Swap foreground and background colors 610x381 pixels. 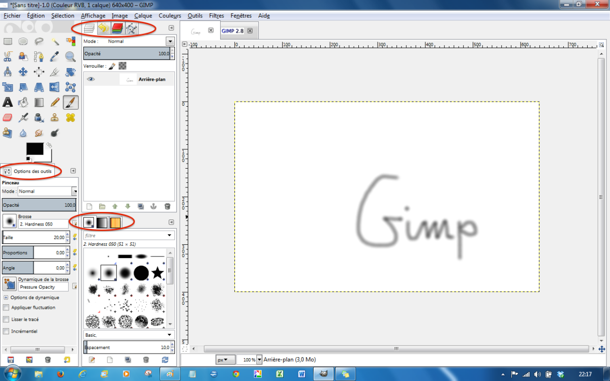[49, 145]
